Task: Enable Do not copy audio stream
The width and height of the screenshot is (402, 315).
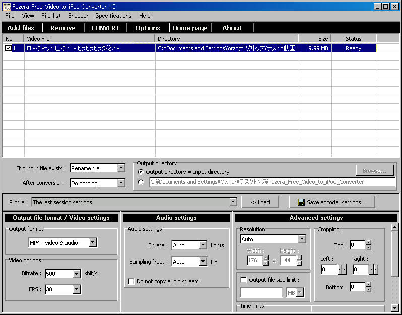Action: pyautogui.click(x=131, y=281)
